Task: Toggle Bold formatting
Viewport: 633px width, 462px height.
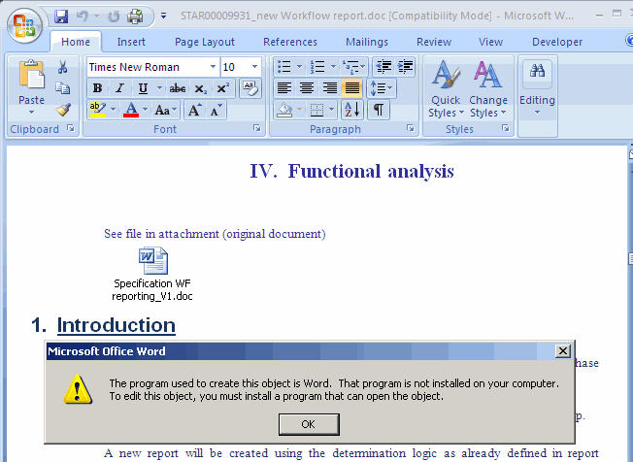Action: pyautogui.click(x=97, y=88)
